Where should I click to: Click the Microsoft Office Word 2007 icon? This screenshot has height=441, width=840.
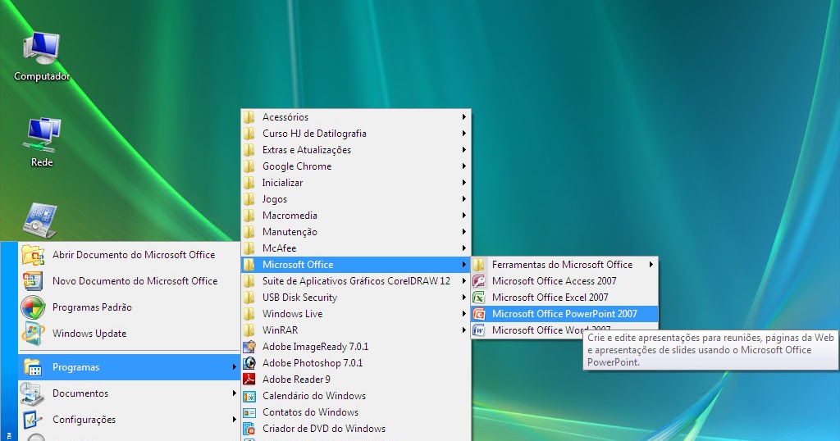(478, 330)
